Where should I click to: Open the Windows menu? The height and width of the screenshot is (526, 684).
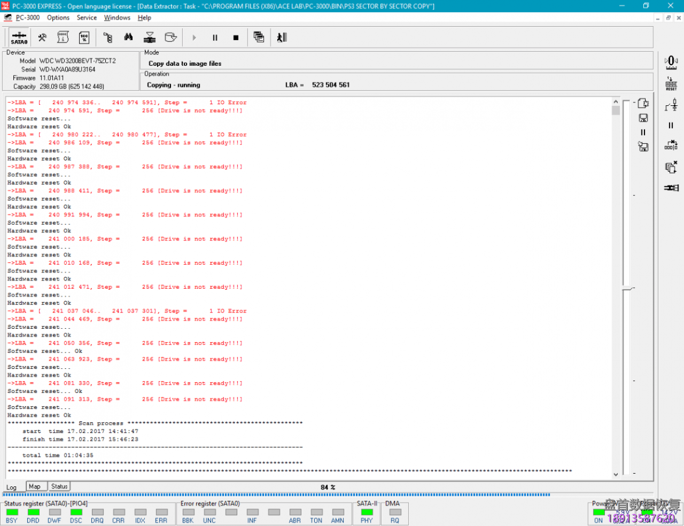117,18
